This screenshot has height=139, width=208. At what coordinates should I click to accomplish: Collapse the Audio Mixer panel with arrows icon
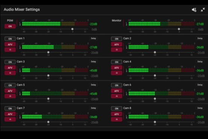(x=203, y=10)
